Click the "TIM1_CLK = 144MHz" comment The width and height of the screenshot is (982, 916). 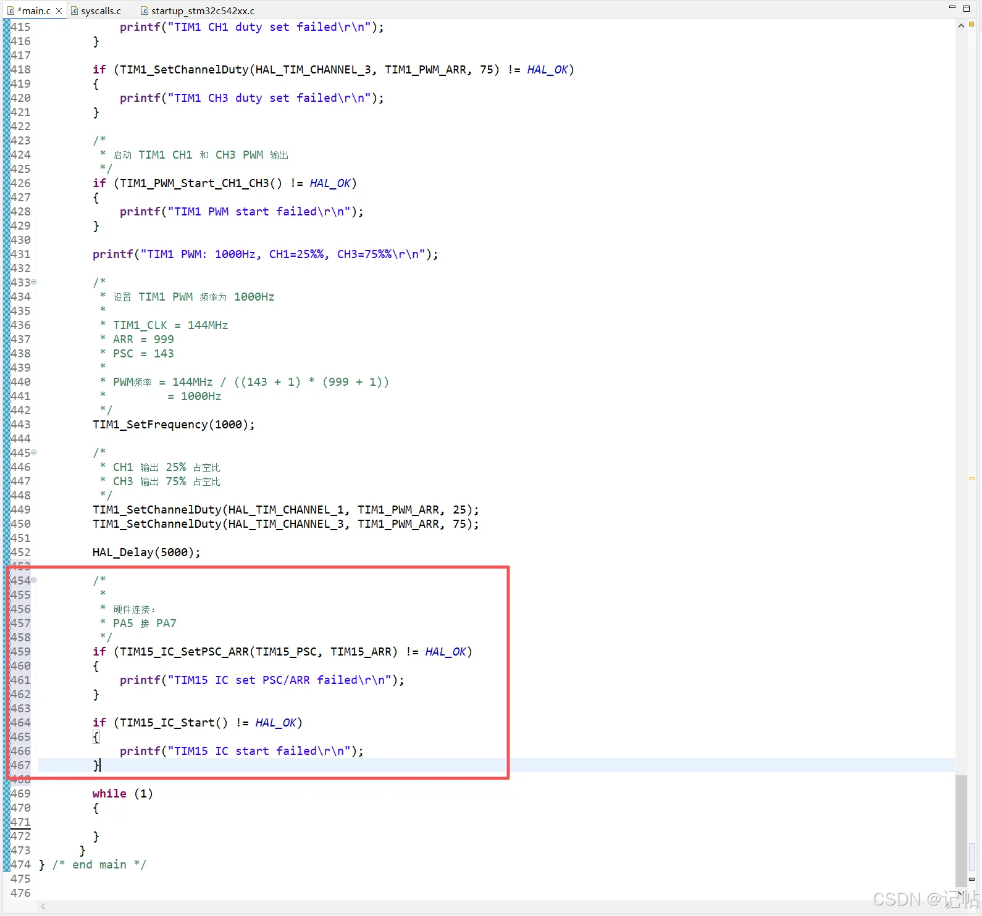170,325
